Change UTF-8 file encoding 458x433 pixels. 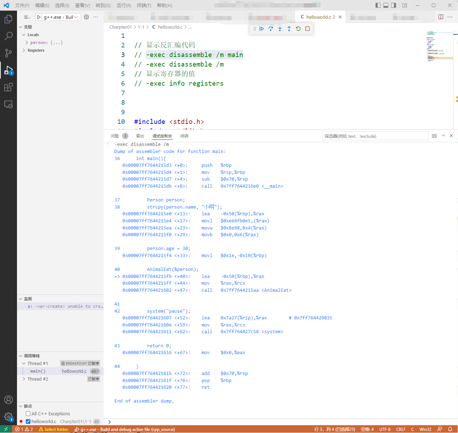tap(385, 429)
